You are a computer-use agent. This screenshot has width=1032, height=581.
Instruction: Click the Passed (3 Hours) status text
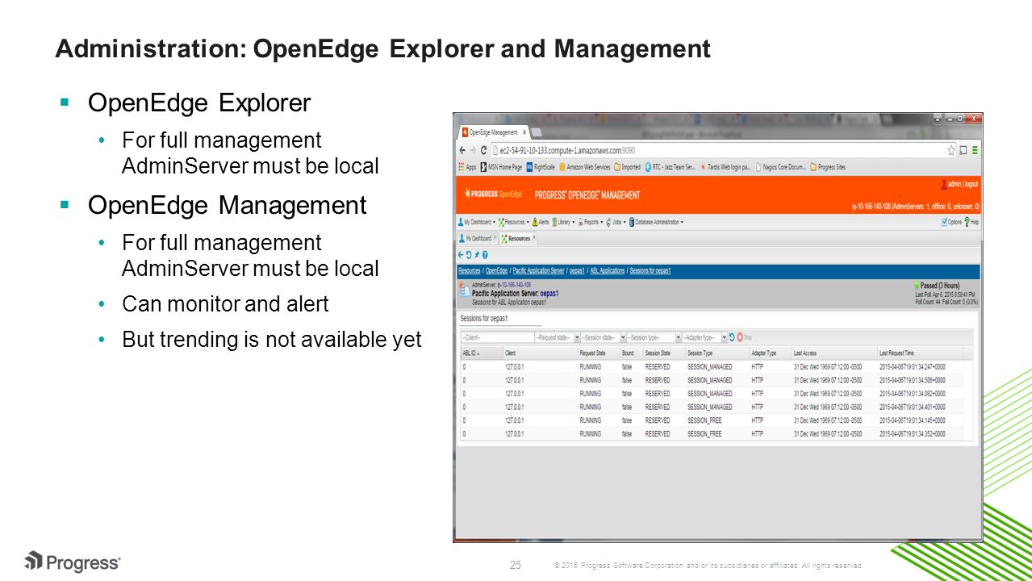(940, 286)
